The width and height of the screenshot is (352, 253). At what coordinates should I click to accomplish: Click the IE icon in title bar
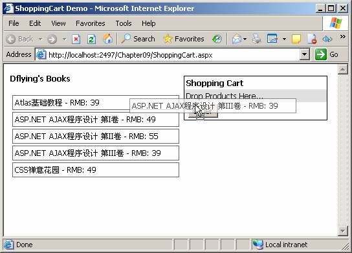pos(8,8)
